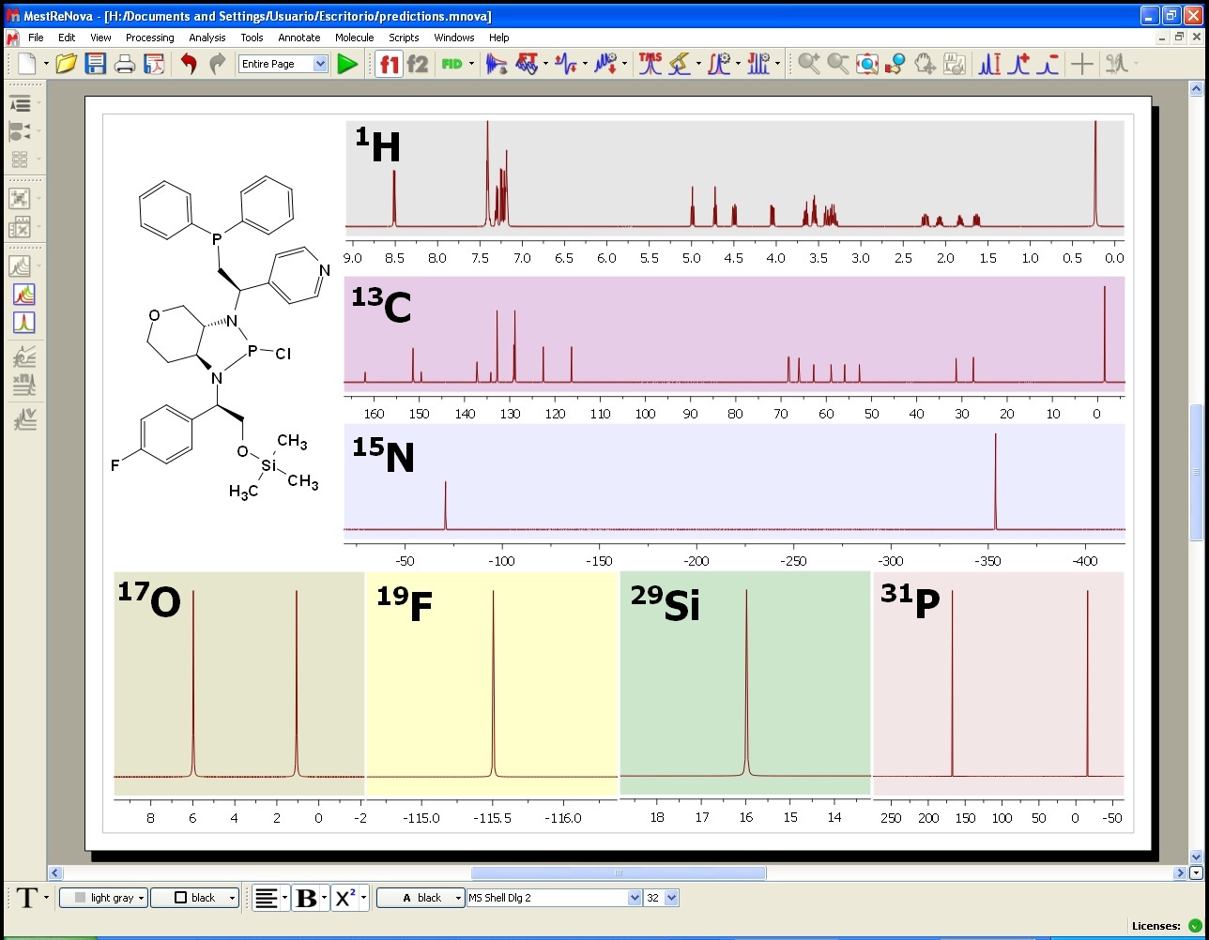Export to PDF using toolbar icon
The width and height of the screenshot is (1209, 940).
point(154,64)
